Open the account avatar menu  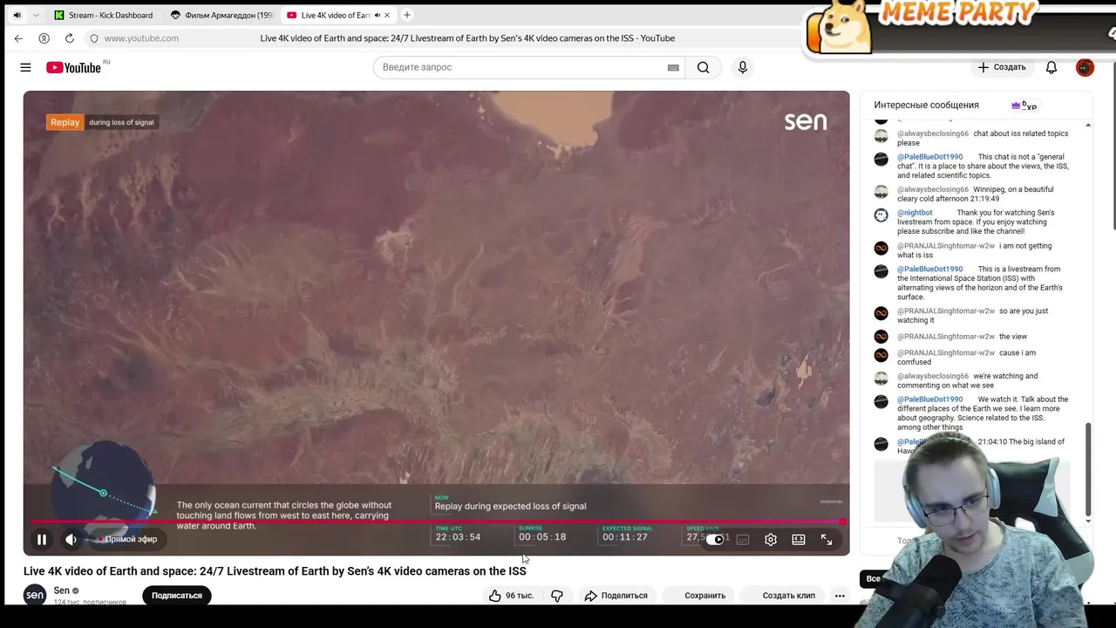point(1085,67)
